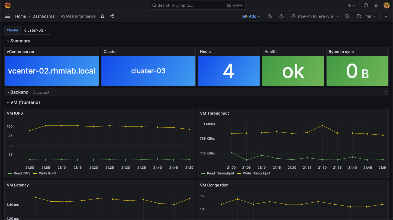Open the user profile avatar
The height and width of the screenshot is (220, 393).
click(x=387, y=5)
